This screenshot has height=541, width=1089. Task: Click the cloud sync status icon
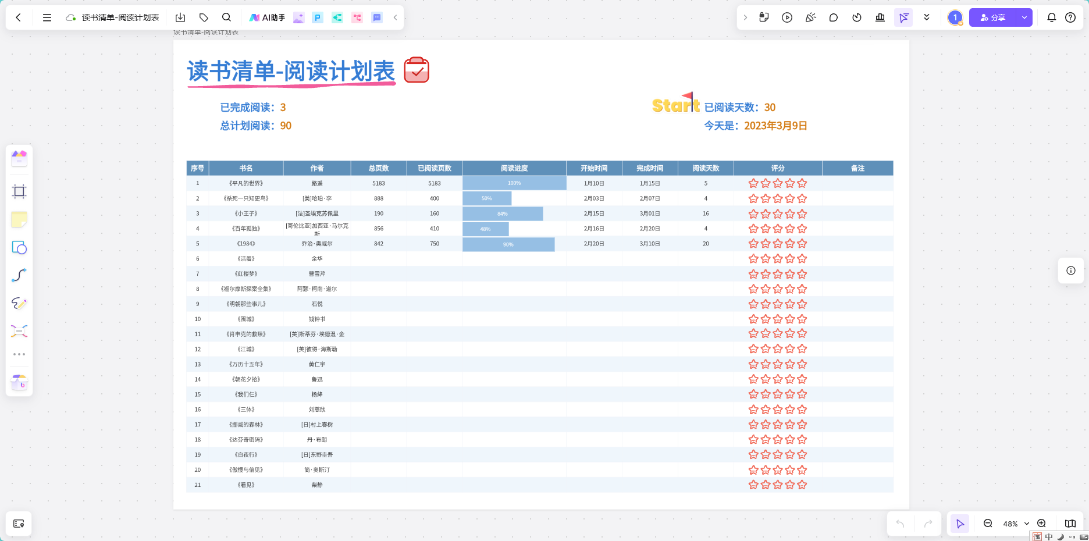tap(71, 17)
